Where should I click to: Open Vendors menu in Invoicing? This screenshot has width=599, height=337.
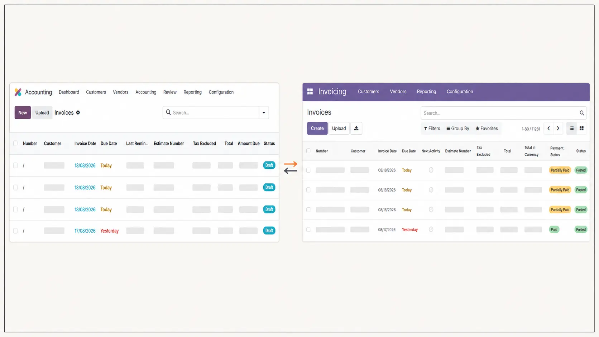coord(398,92)
